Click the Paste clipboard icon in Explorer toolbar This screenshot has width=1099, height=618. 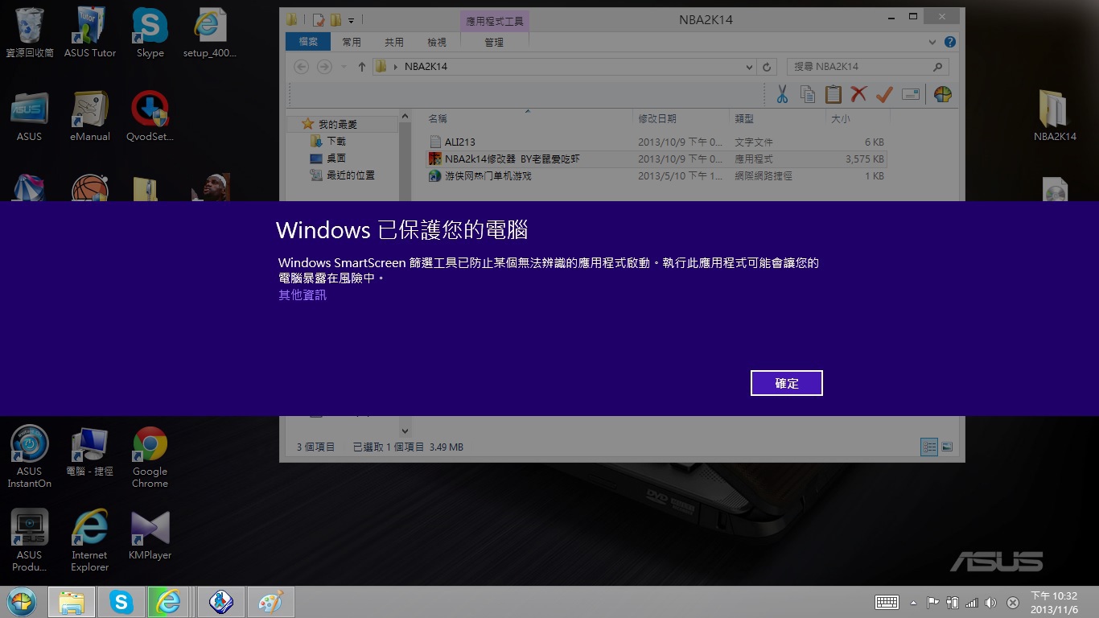click(x=833, y=94)
